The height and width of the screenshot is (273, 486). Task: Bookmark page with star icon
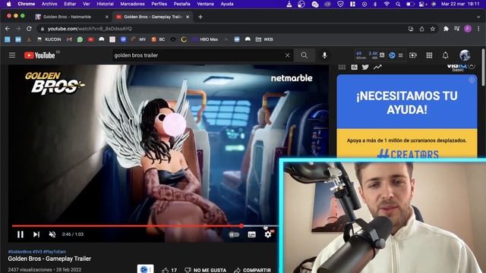pos(433,29)
